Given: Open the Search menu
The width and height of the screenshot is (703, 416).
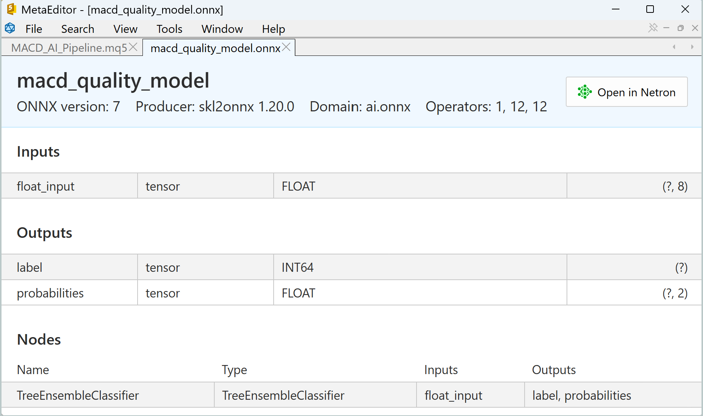Looking at the screenshot, I should coord(77,29).
